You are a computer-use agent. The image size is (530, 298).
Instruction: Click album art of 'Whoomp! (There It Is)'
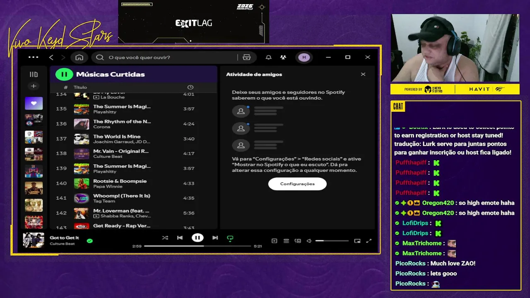(82, 198)
